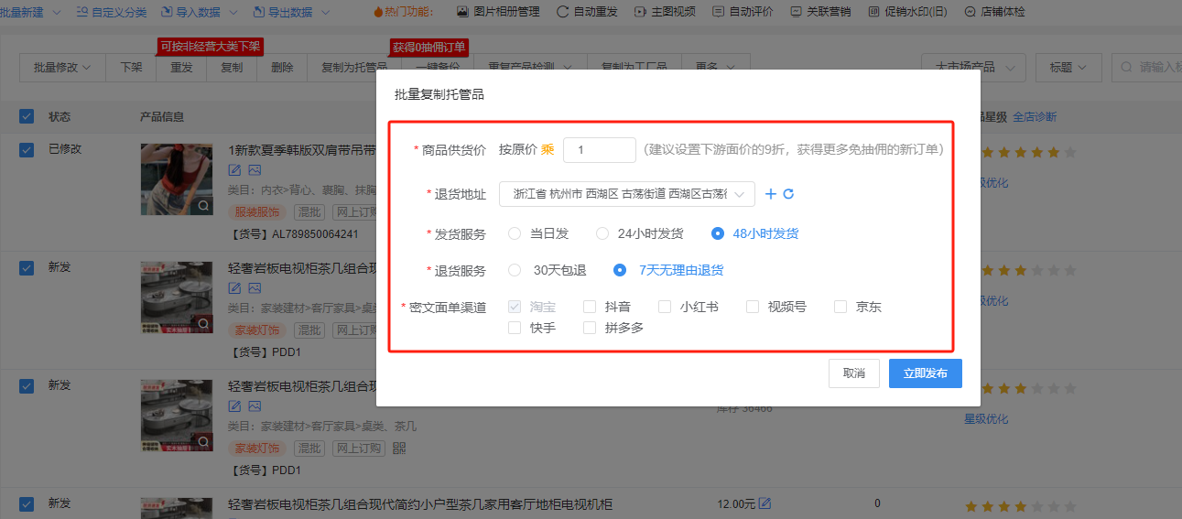
Task: Check the 拼多多 channel checkbox
Action: tap(590, 327)
